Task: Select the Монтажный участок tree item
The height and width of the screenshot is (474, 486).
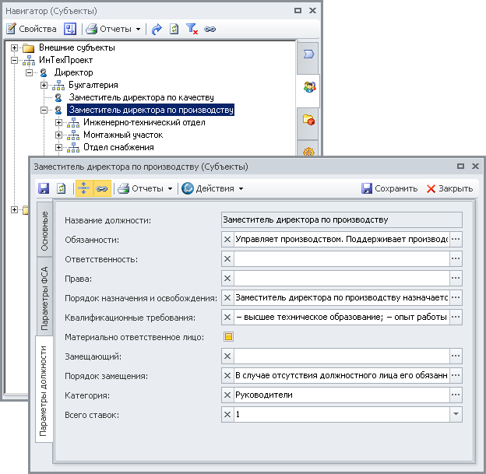Action: [123, 135]
